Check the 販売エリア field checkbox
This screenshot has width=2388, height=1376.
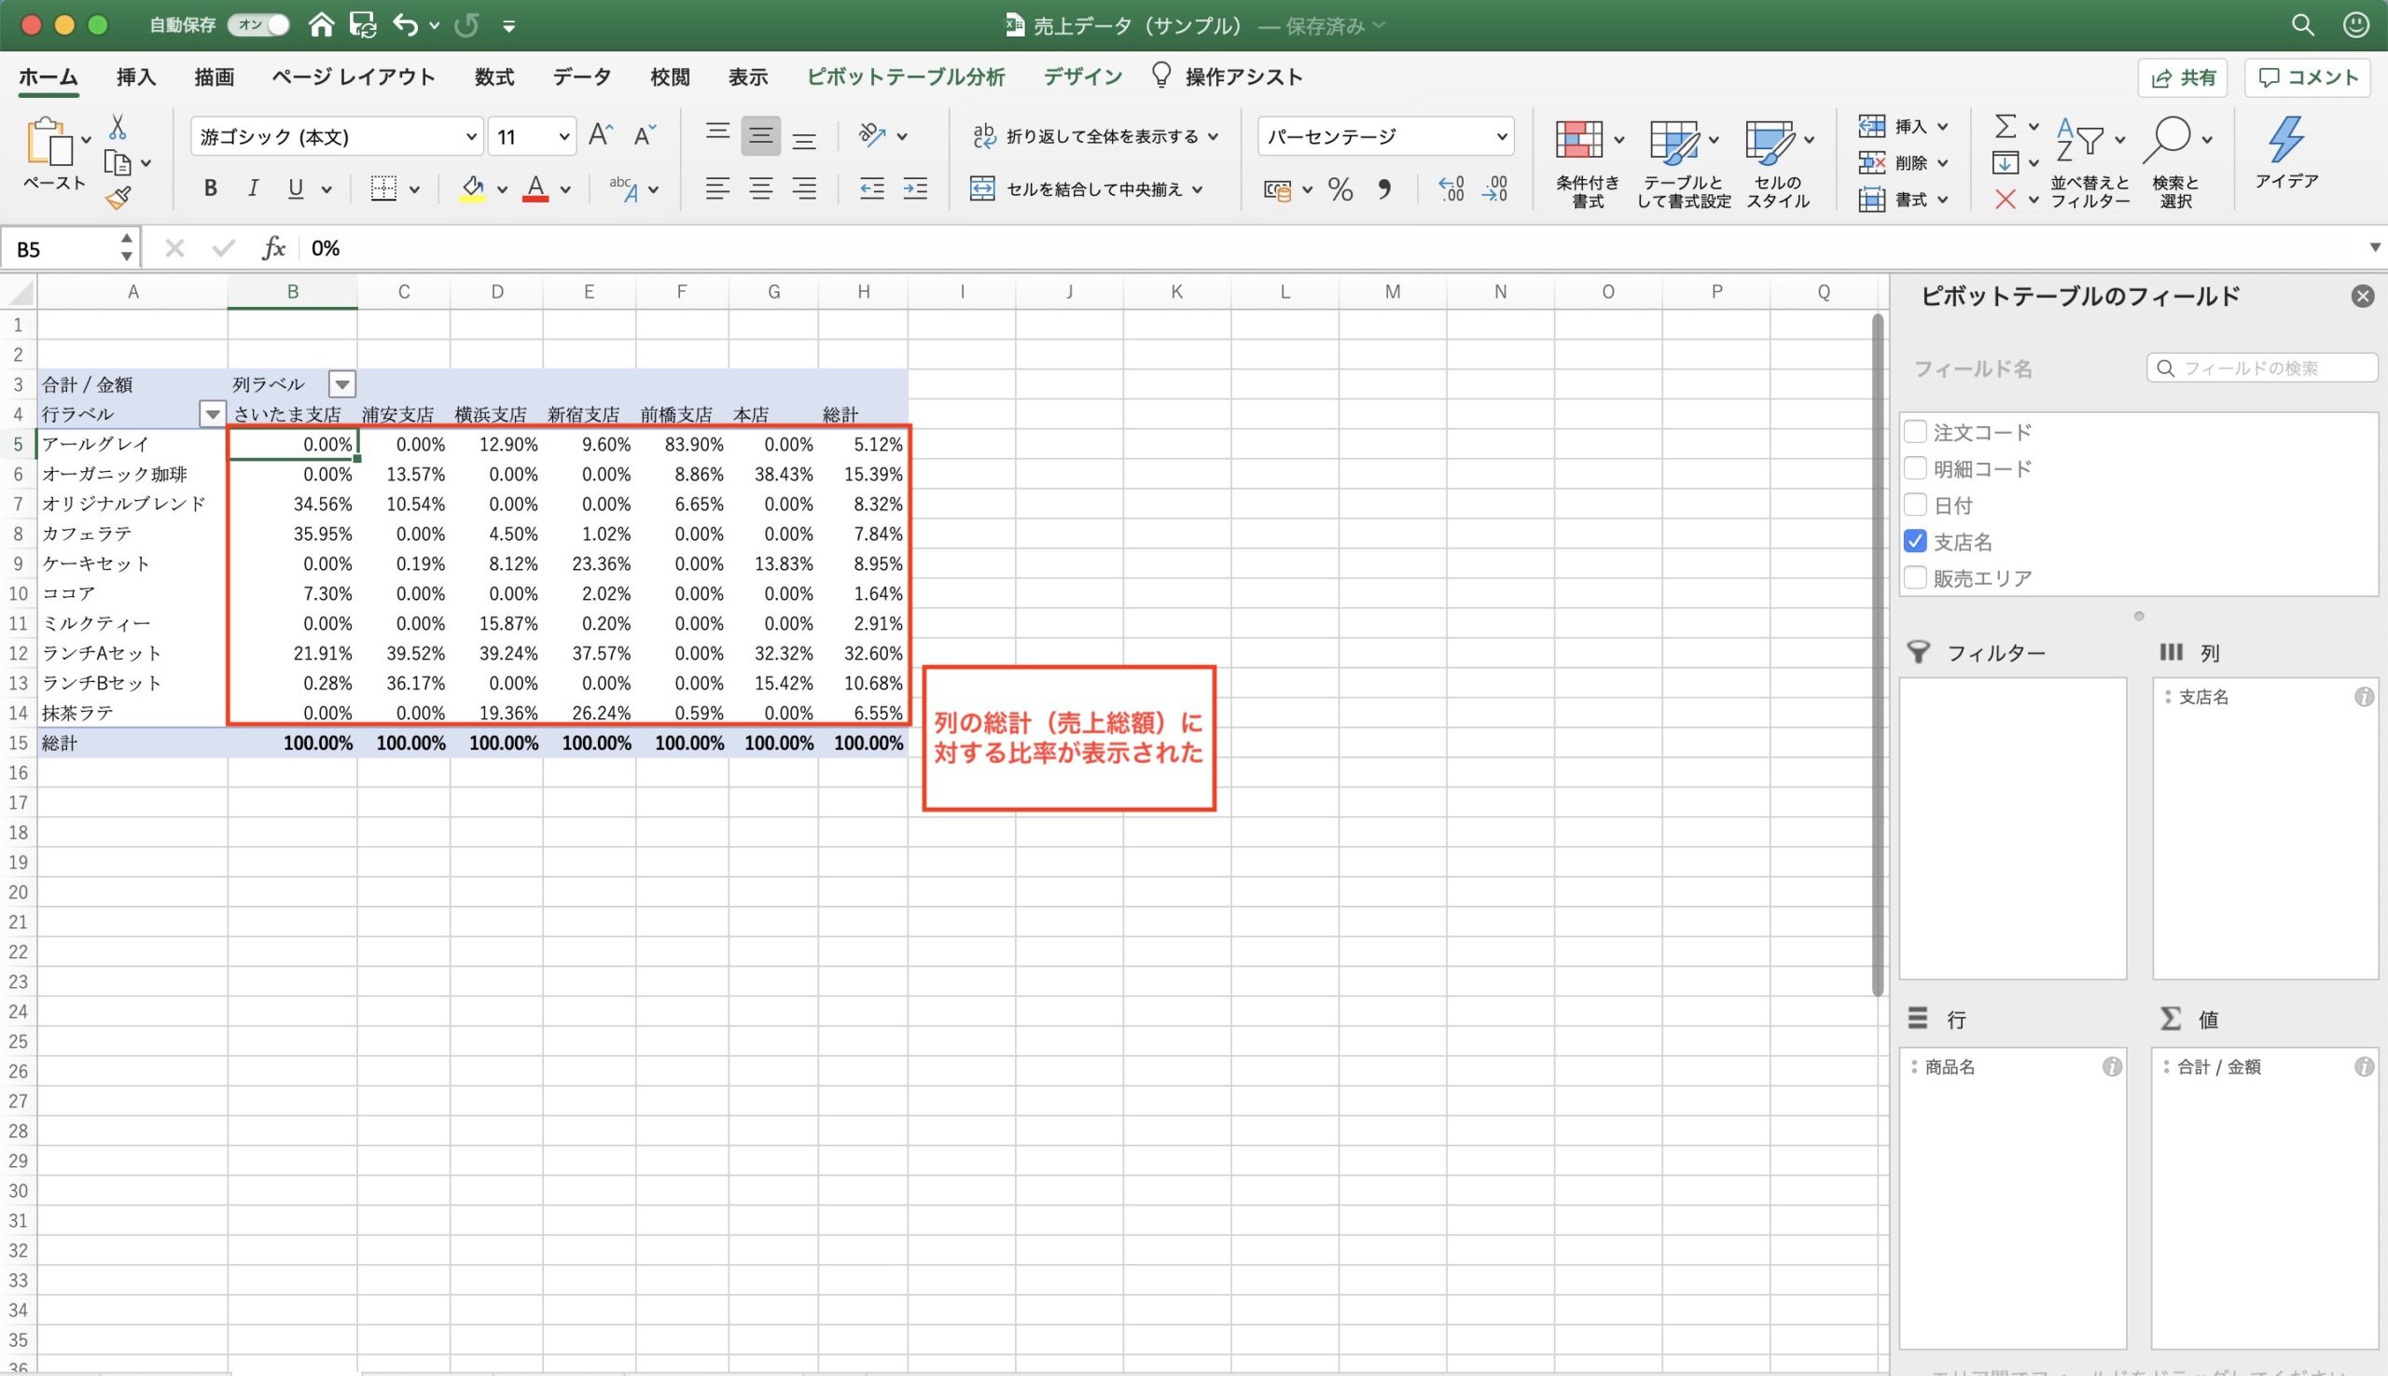point(1914,577)
